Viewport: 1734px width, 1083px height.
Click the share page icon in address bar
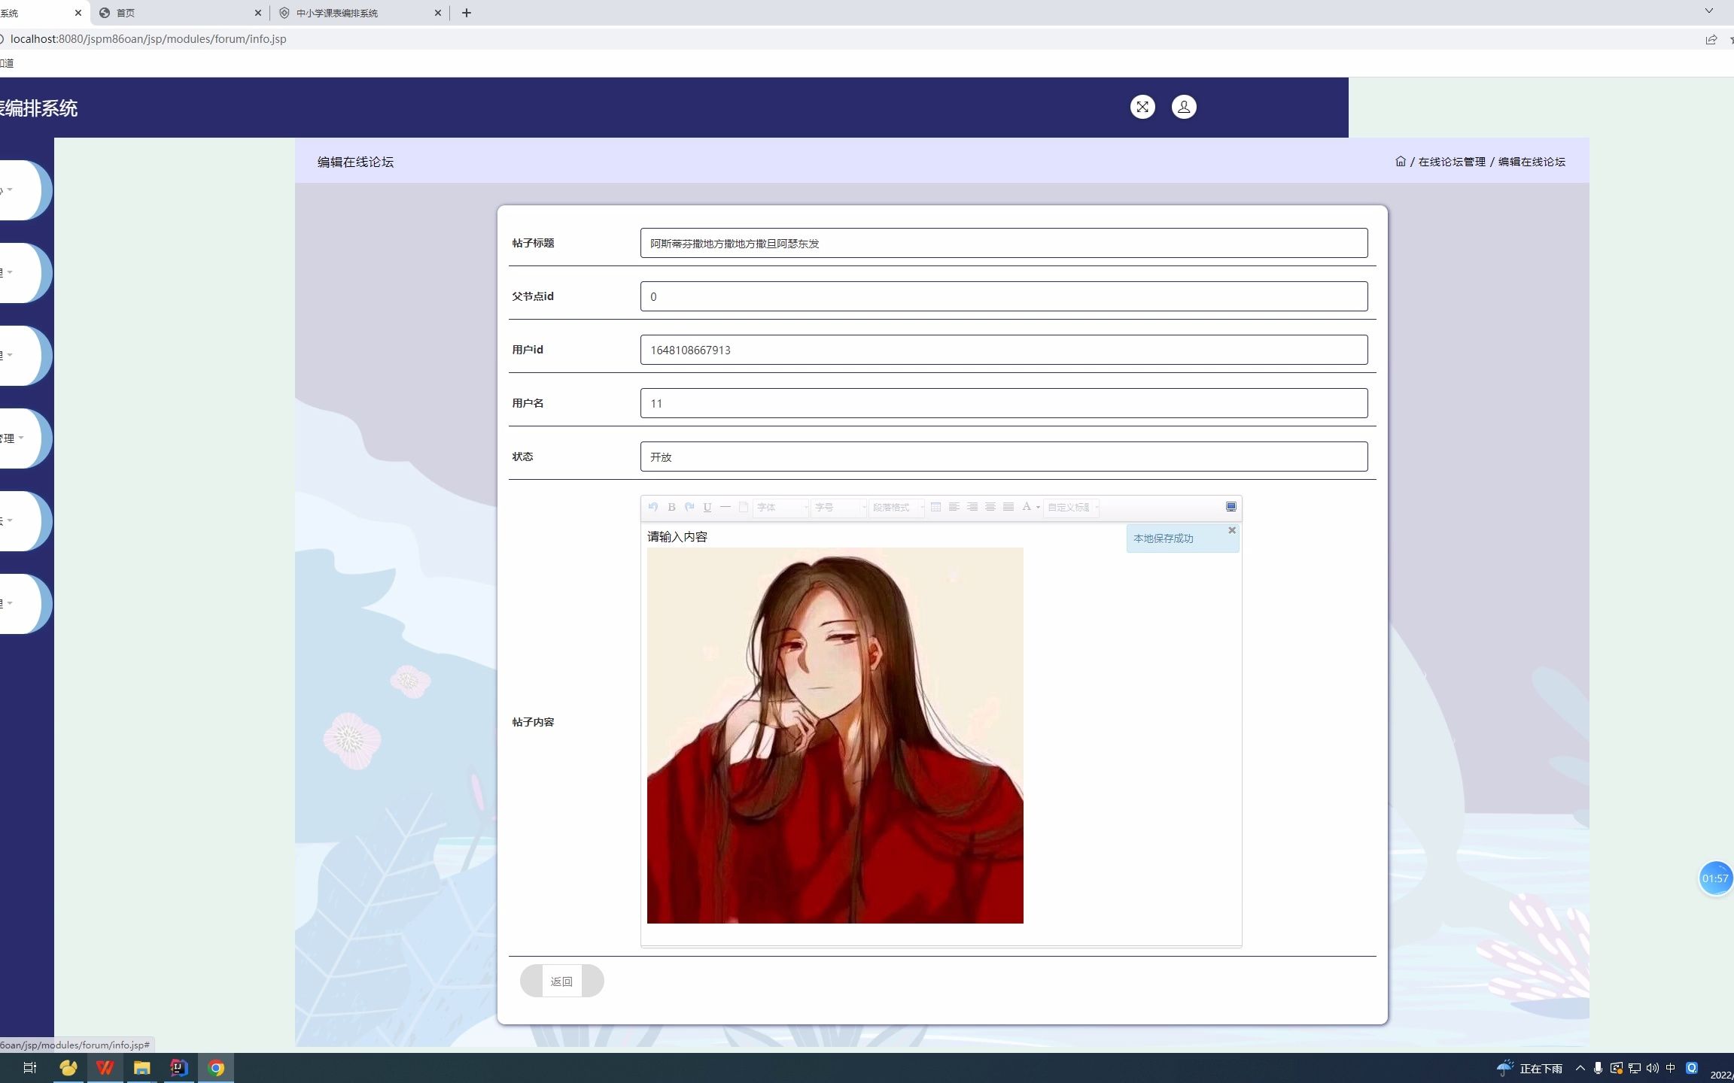(1711, 39)
